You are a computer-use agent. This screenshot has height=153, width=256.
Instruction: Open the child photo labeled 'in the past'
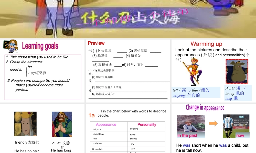point(191,126)
